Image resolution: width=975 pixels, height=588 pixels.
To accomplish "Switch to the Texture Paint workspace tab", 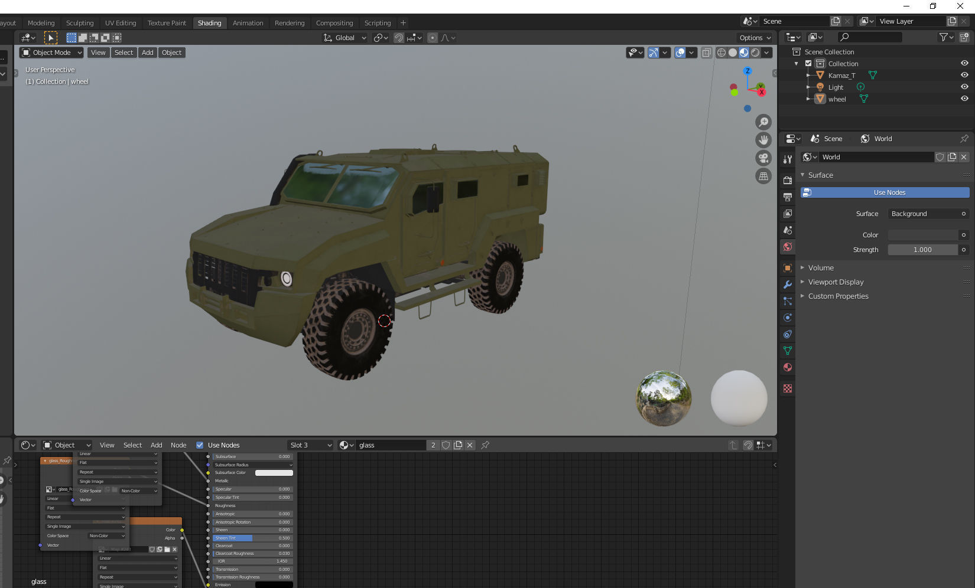I will pos(167,23).
